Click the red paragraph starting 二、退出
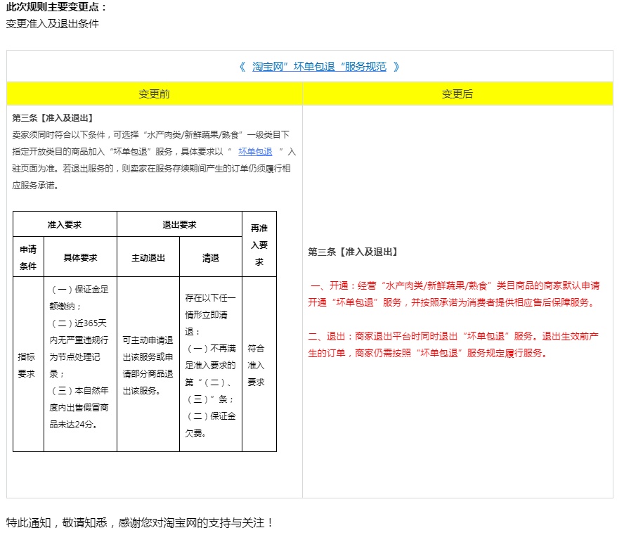The height and width of the screenshot is (535, 624). click(454, 344)
